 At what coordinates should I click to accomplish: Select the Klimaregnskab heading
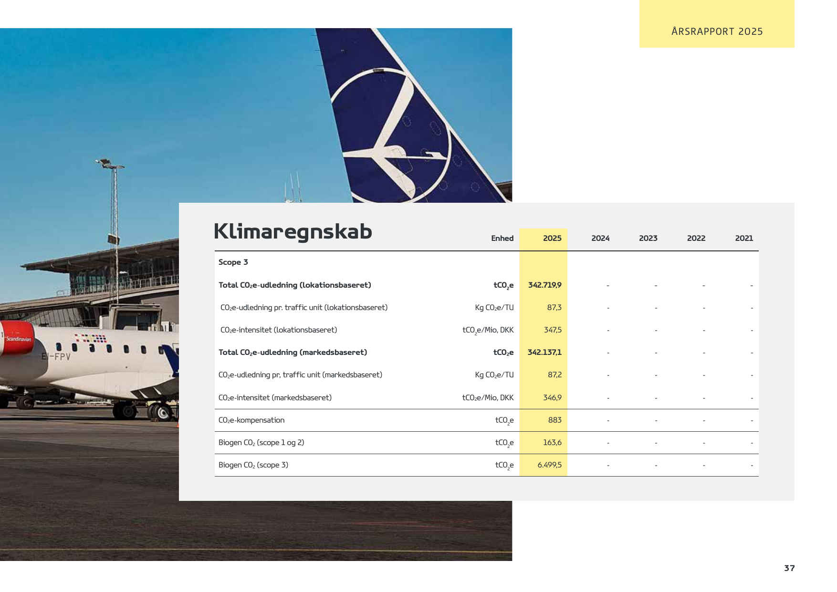click(293, 232)
